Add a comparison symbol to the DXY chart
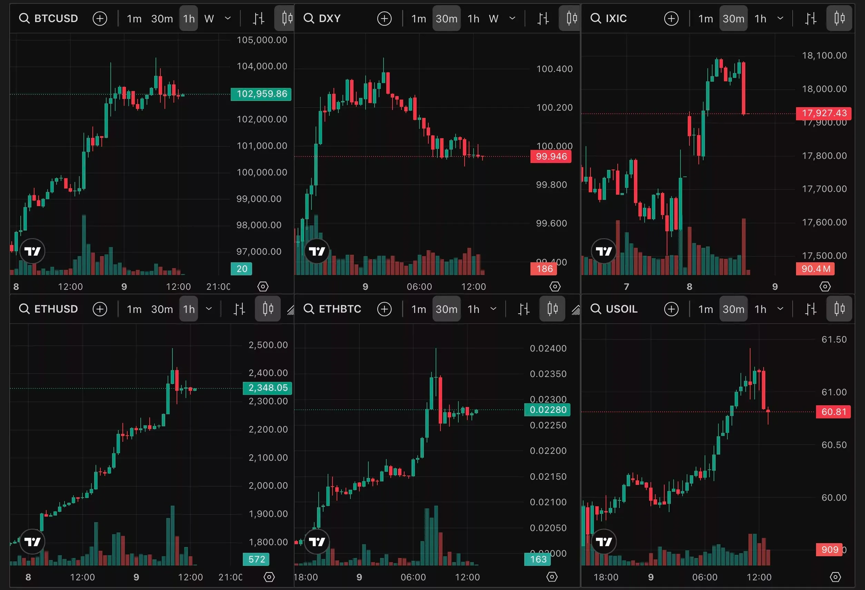Viewport: 865px width, 590px height. [x=385, y=18]
